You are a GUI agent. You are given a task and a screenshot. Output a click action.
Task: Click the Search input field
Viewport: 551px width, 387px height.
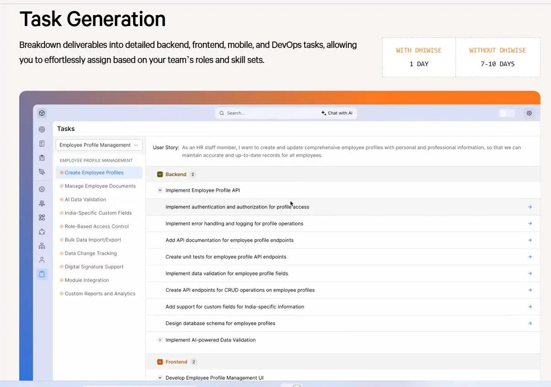pos(265,113)
